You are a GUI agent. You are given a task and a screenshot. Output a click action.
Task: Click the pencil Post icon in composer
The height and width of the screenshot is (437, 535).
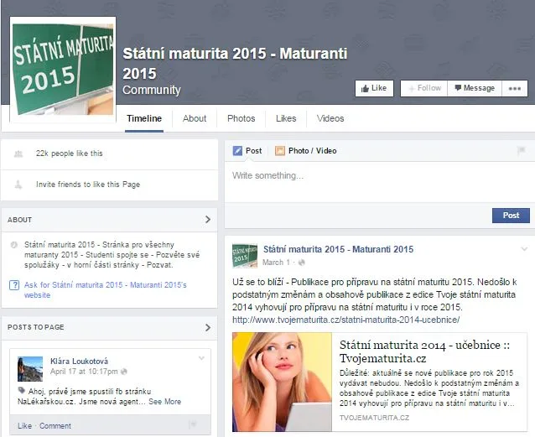(237, 151)
